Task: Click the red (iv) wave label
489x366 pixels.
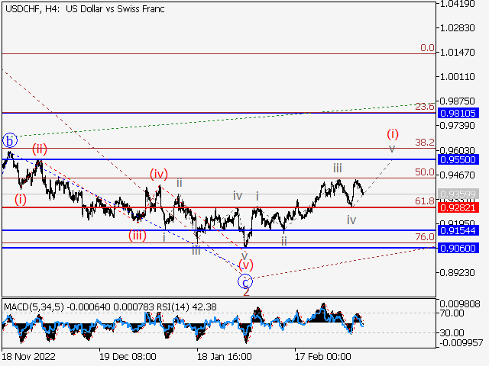Action: point(159,175)
